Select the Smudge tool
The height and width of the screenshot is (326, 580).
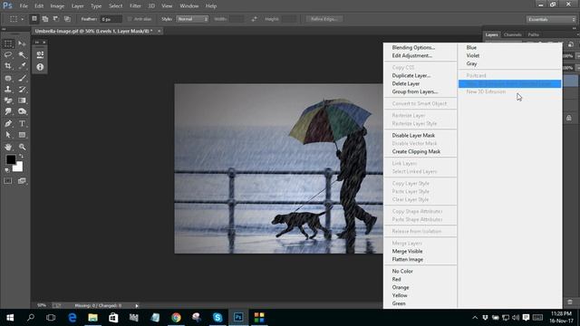coord(8,111)
